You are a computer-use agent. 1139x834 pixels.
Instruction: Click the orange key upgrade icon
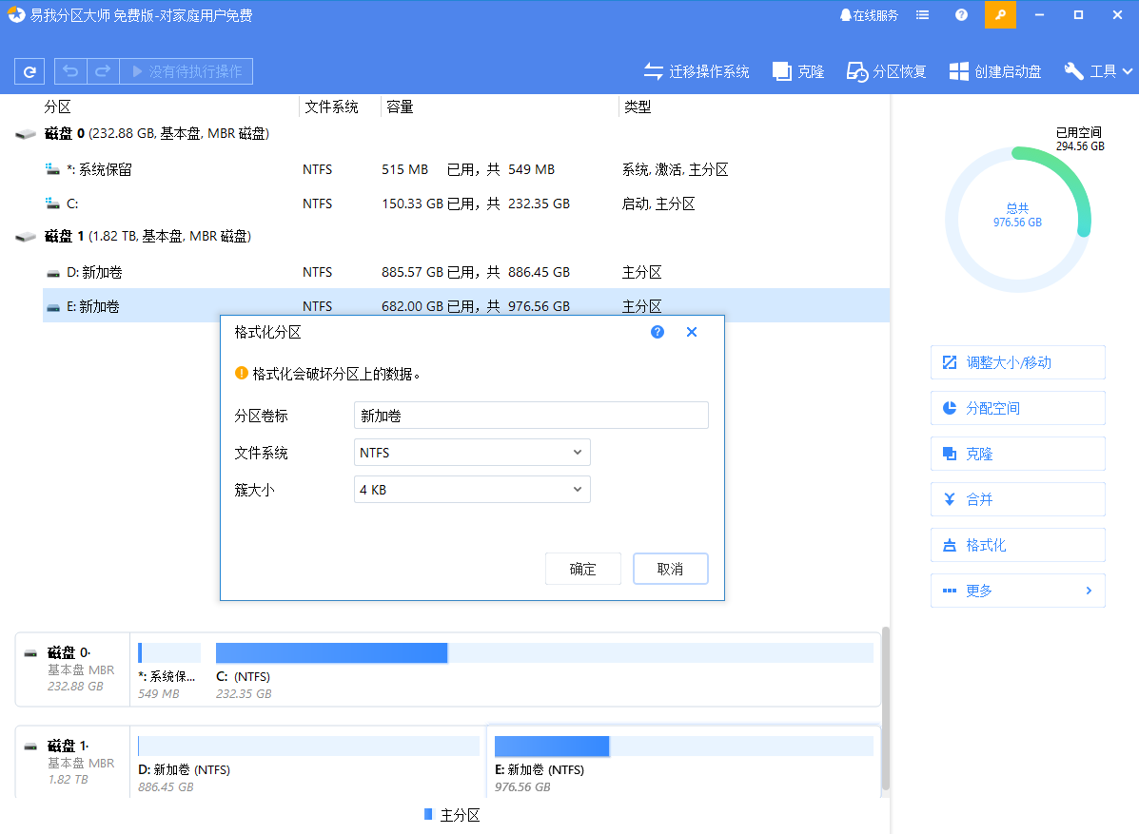pyautogui.click(x=999, y=15)
